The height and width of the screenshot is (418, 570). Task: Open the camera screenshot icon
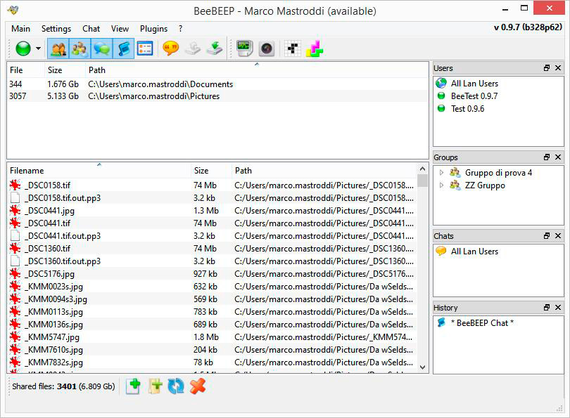(266, 48)
